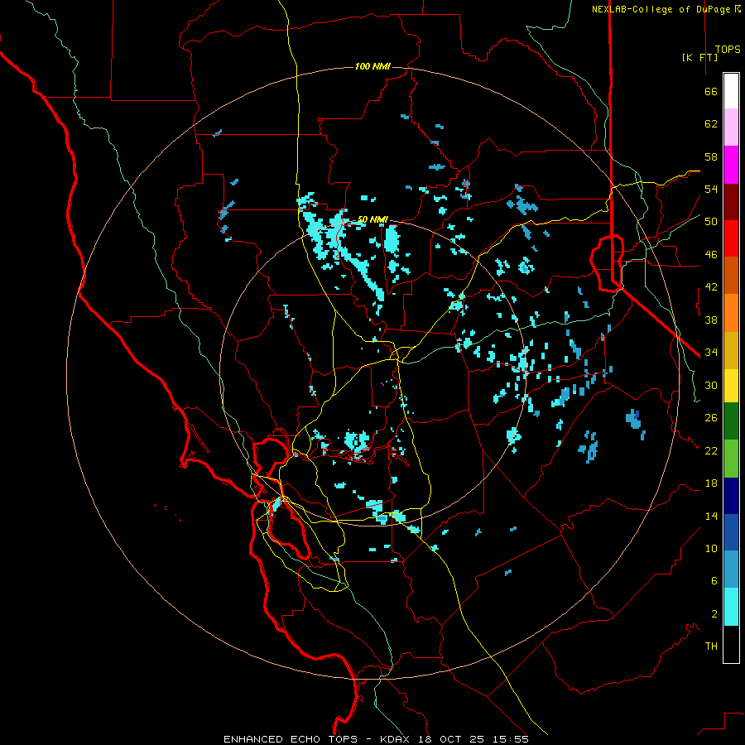The height and width of the screenshot is (745, 745).
Task: Click the TOPS legend heading
Action: pyautogui.click(x=728, y=50)
